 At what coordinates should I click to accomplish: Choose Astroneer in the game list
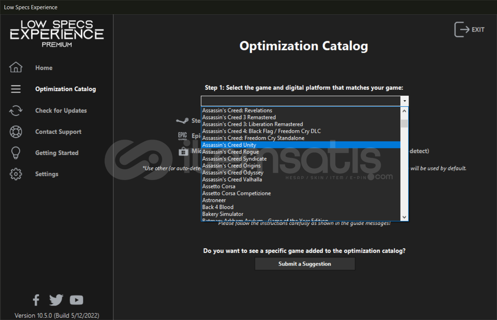(301, 200)
